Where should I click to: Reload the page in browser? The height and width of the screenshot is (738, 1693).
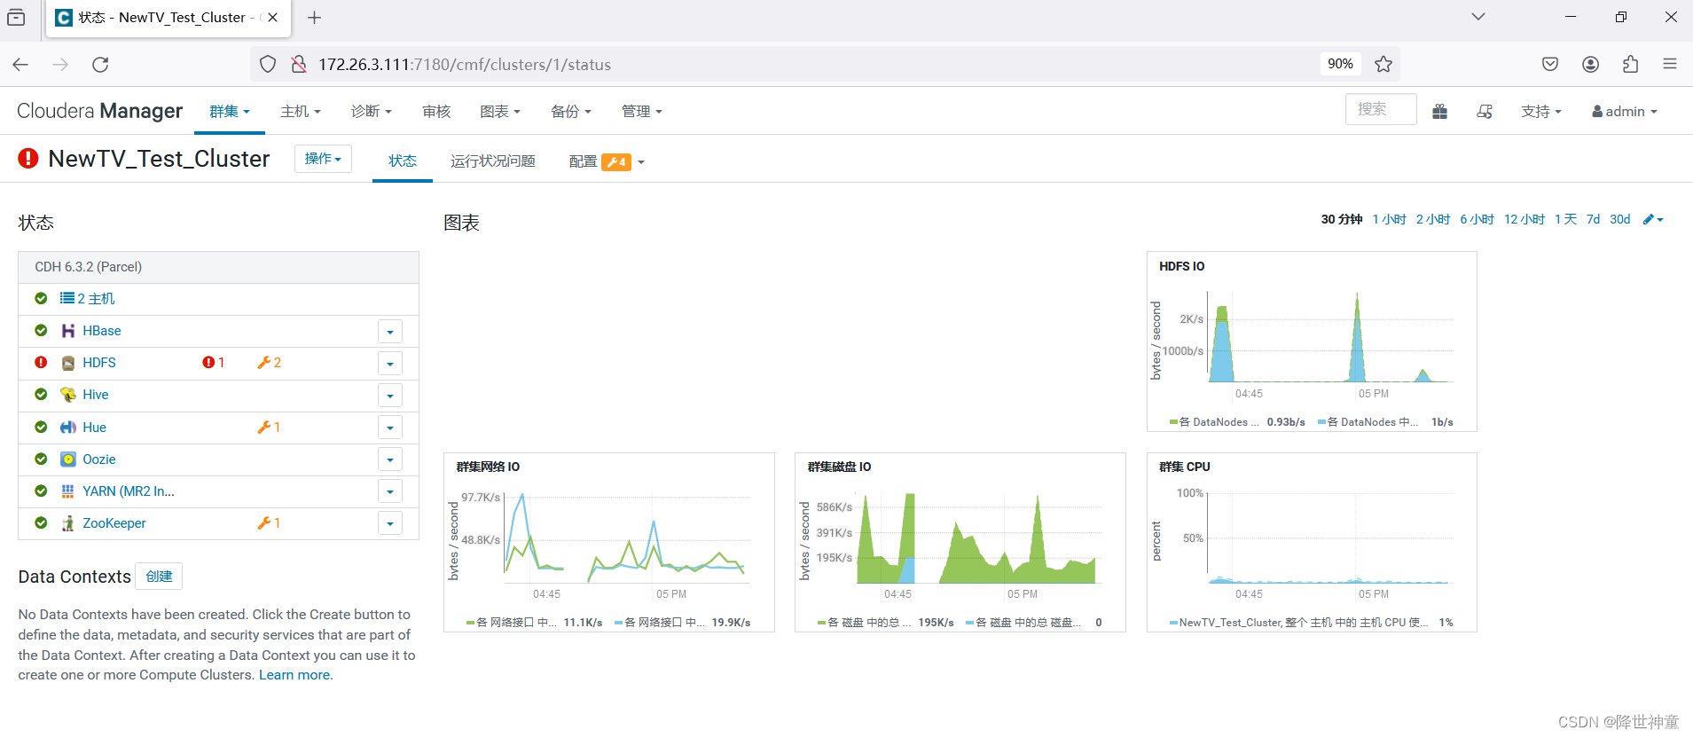pos(100,64)
